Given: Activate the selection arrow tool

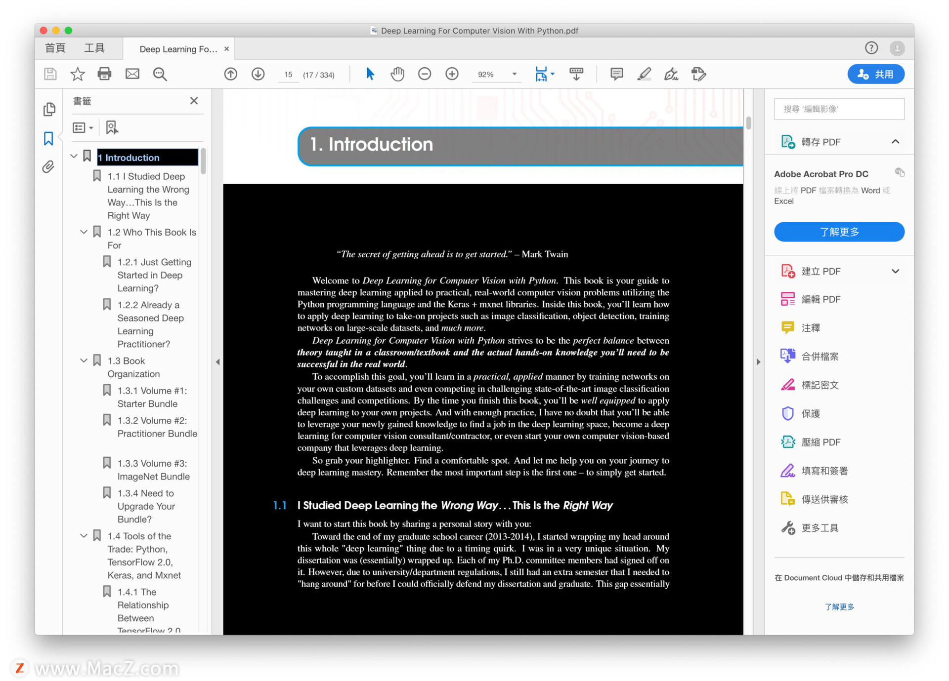Looking at the screenshot, I should (x=370, y=74).
